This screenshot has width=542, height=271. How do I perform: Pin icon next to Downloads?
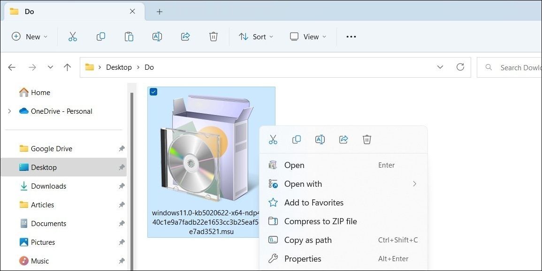(x=122, y=186)
